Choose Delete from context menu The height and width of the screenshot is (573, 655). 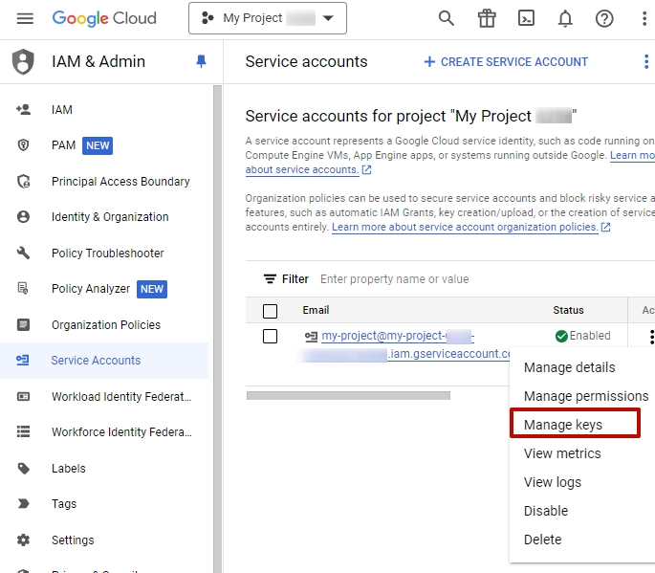point(542,540)
